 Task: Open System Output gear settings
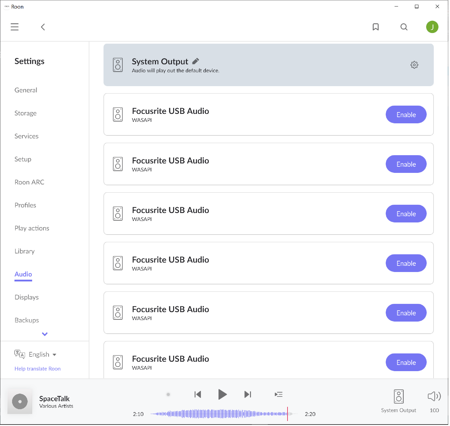(414, 65)
